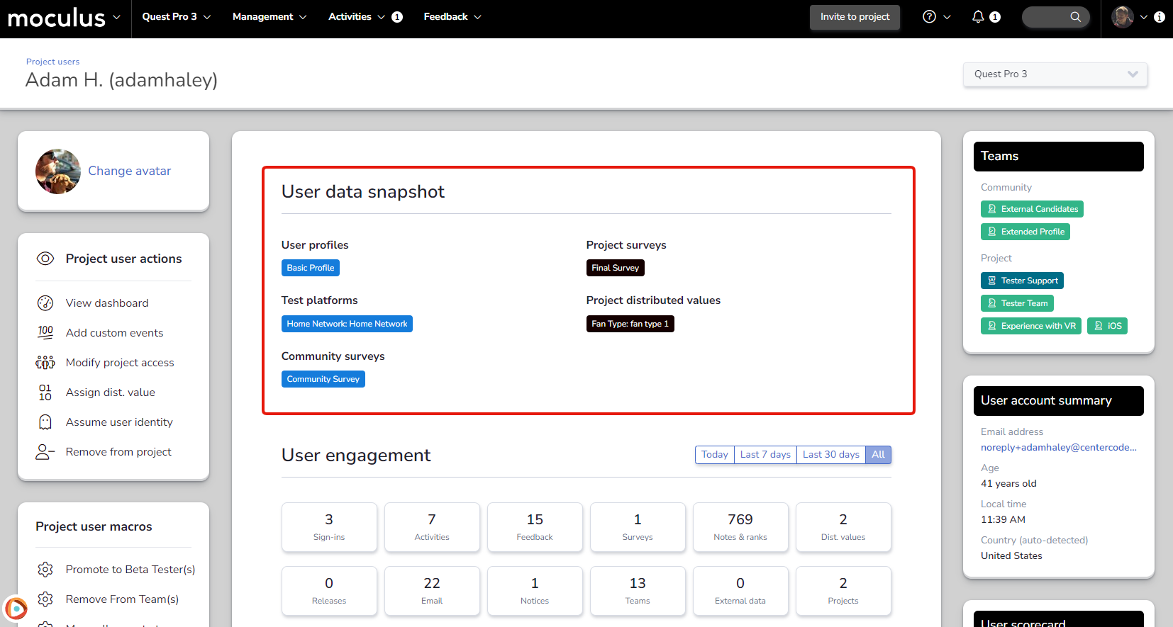Switch engagement range to Last 30 days
1173x627 pixels.
tap(830, 455)
